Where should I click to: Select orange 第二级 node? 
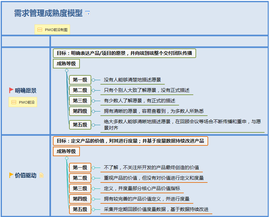80,178
